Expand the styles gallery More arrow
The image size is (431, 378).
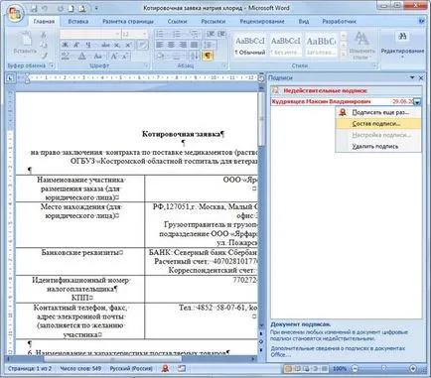(x=344, y=56)
